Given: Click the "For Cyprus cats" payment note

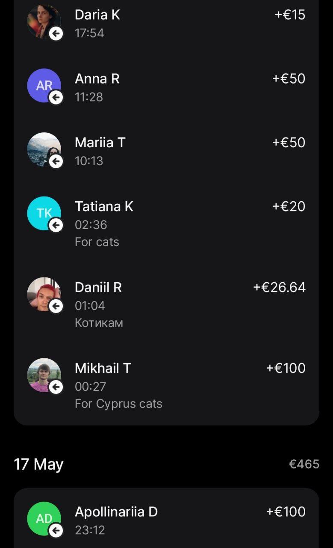Looking at the screenshot, I should [118, 404].
